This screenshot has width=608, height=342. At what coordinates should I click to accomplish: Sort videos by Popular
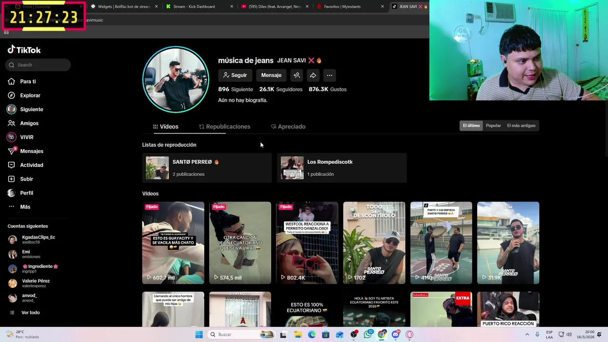(494, 125)
